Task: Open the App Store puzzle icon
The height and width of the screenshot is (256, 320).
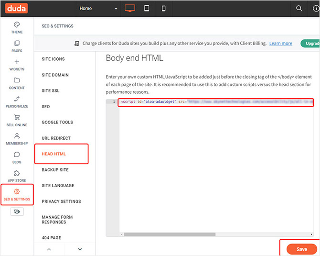Action: (x=17, y=173)
